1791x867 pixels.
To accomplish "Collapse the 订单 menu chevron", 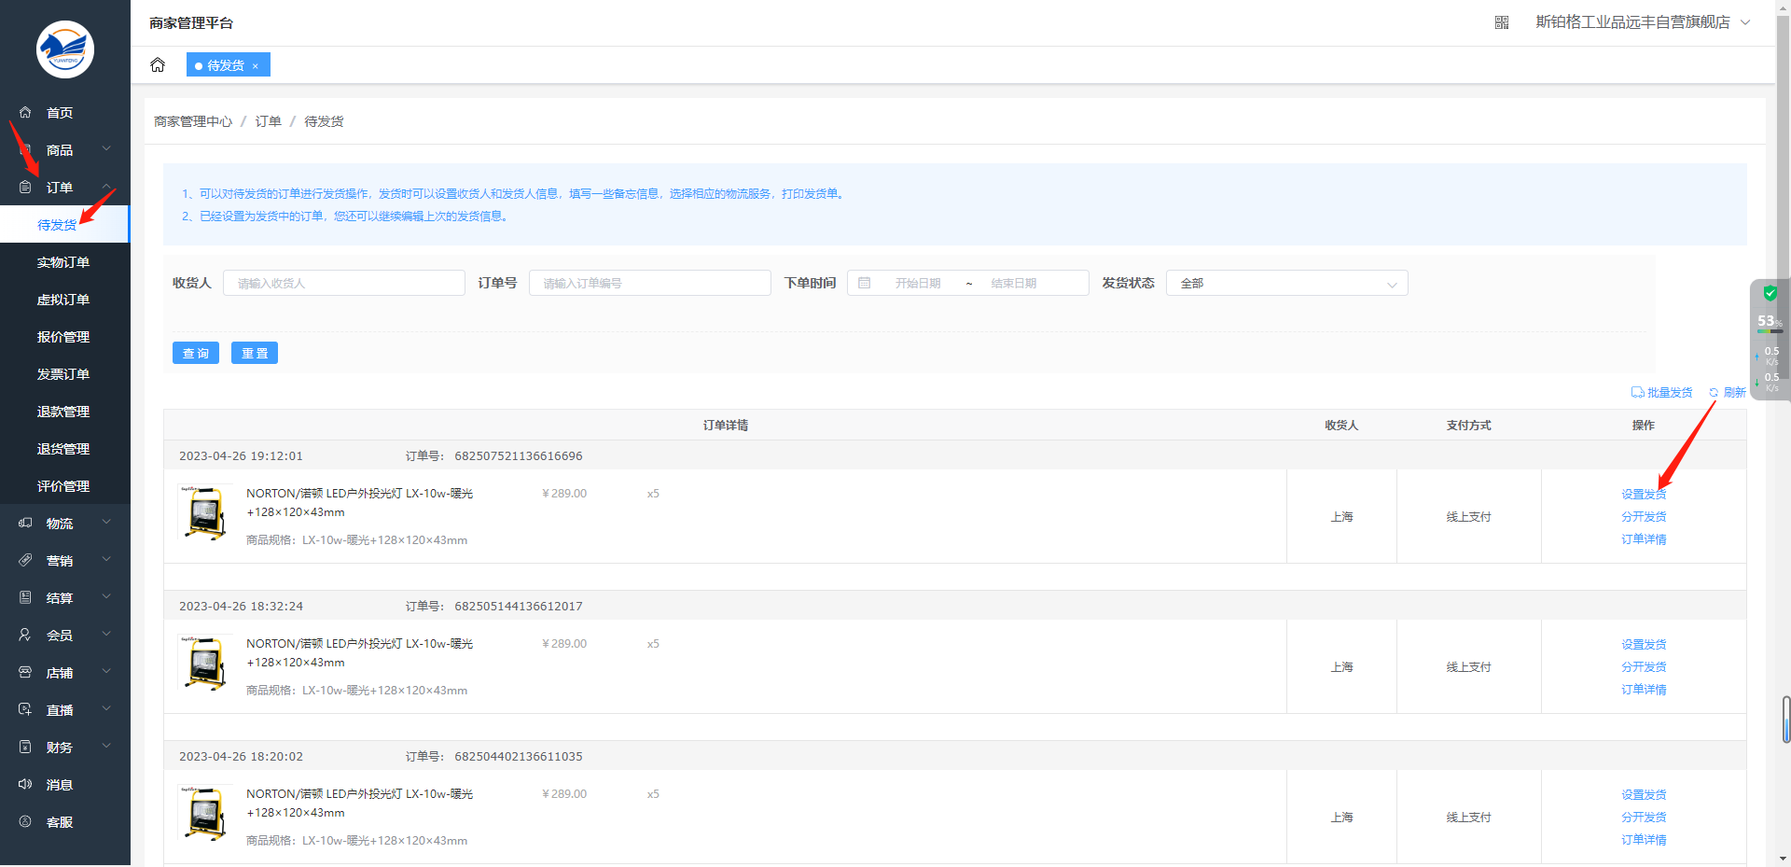I will (106, 187).
